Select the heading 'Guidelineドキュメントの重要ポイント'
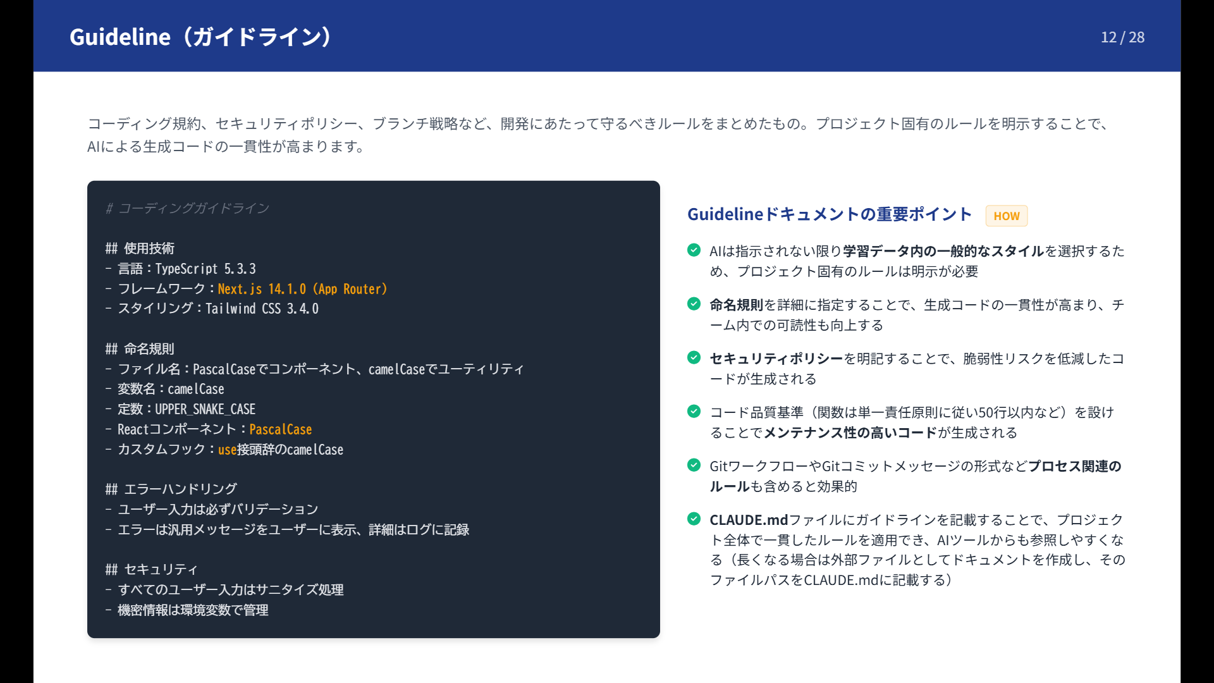This screenshot has width=1214, height=683. [829, 214]
